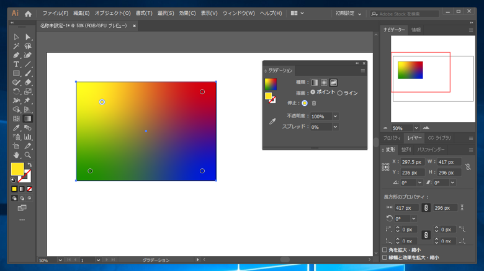
Task: Open the 不透明度 opacity dropdown
Action: click(335, 116)
